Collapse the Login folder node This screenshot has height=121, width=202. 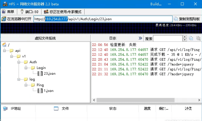tap(26, 68)
